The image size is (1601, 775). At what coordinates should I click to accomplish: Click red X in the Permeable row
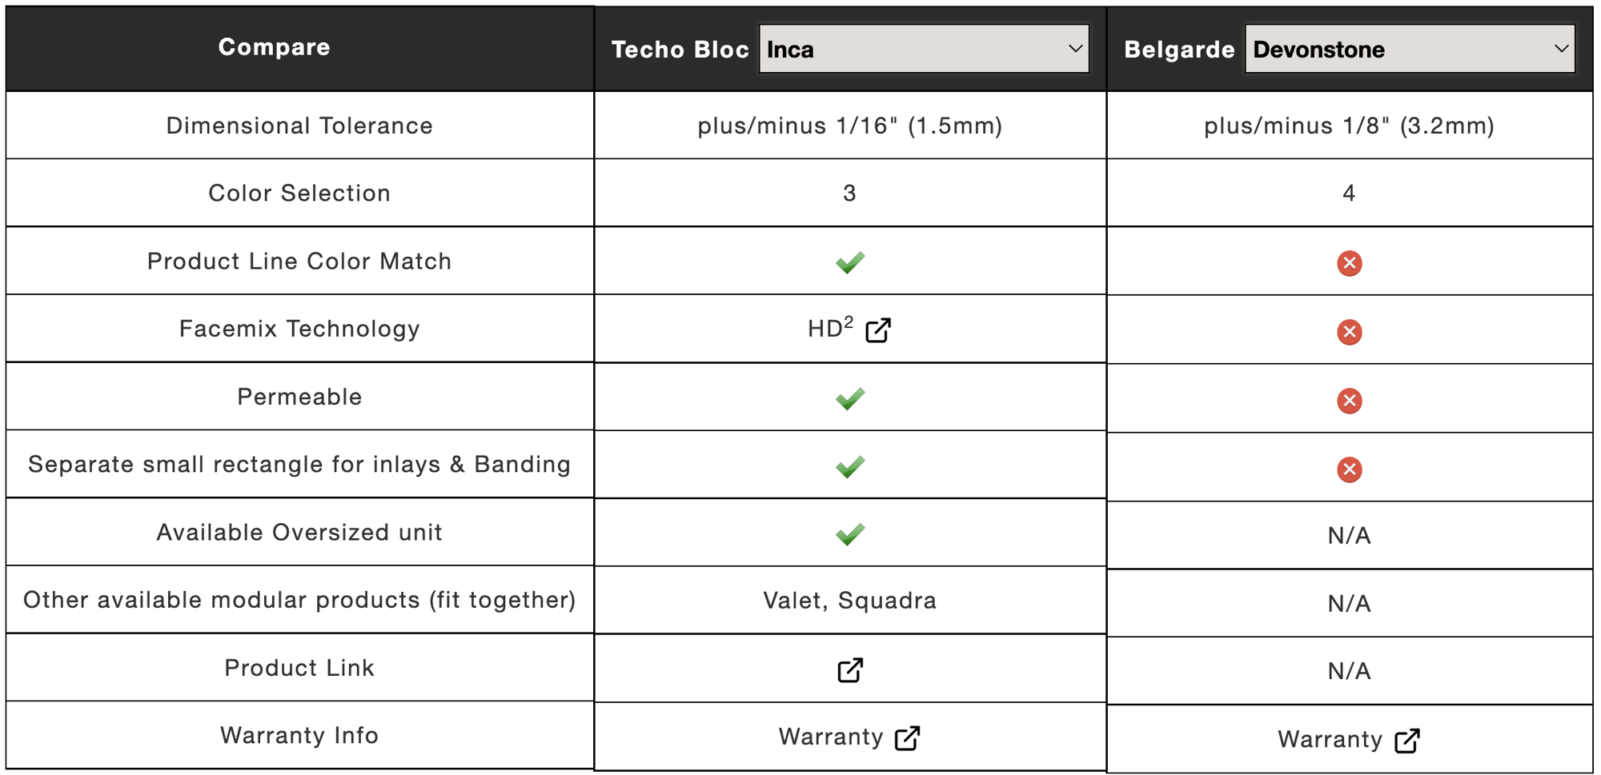click(1349, 401)
